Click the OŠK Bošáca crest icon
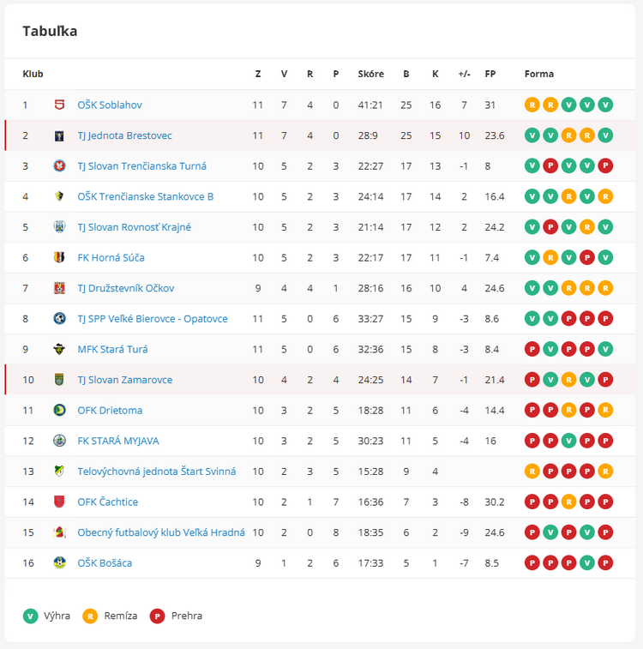This screenshot has width=643, height=649. point(59,563)
